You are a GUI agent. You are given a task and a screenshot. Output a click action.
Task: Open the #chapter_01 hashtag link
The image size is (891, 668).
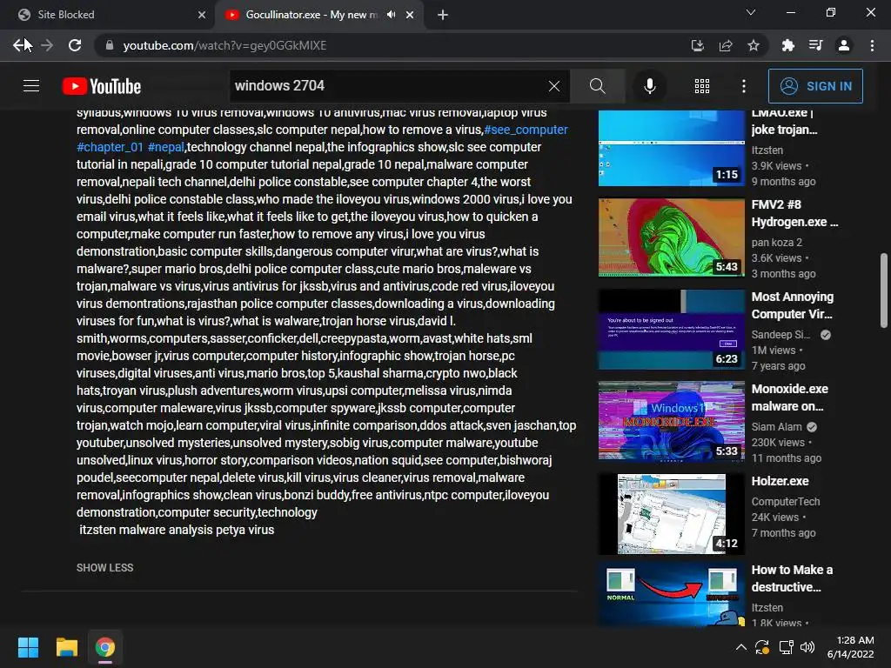(111, 146)
